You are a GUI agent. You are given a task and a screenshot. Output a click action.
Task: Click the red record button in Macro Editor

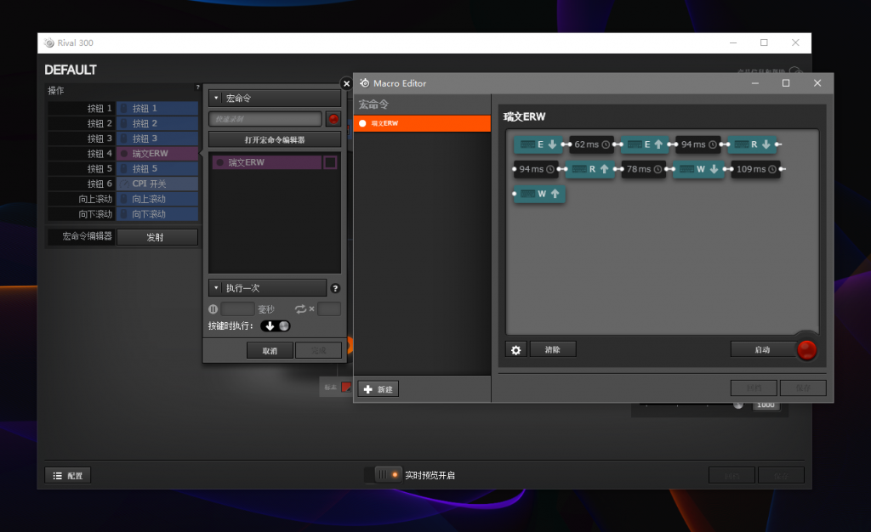pyautogui.click(x=806, y=349)
